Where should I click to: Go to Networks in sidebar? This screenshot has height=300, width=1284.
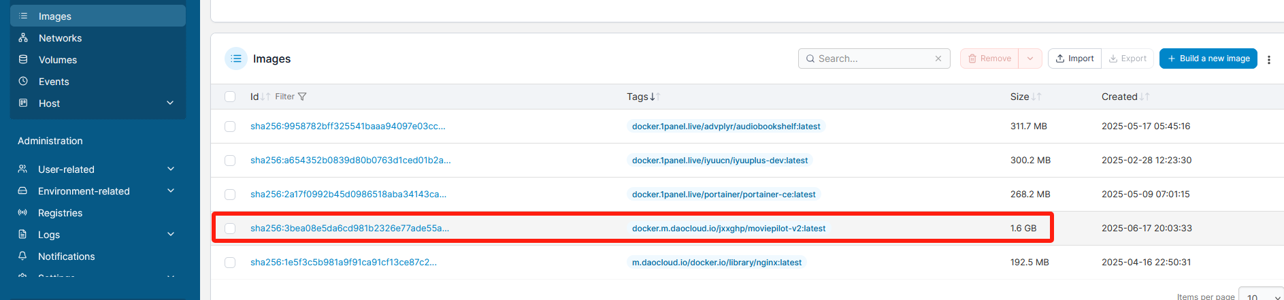[x=98, y=38]
